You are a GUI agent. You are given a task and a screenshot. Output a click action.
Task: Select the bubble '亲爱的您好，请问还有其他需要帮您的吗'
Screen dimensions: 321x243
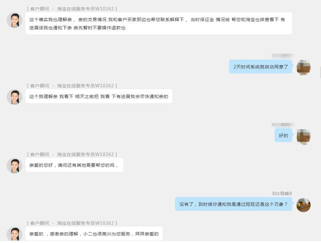[74, 165]
